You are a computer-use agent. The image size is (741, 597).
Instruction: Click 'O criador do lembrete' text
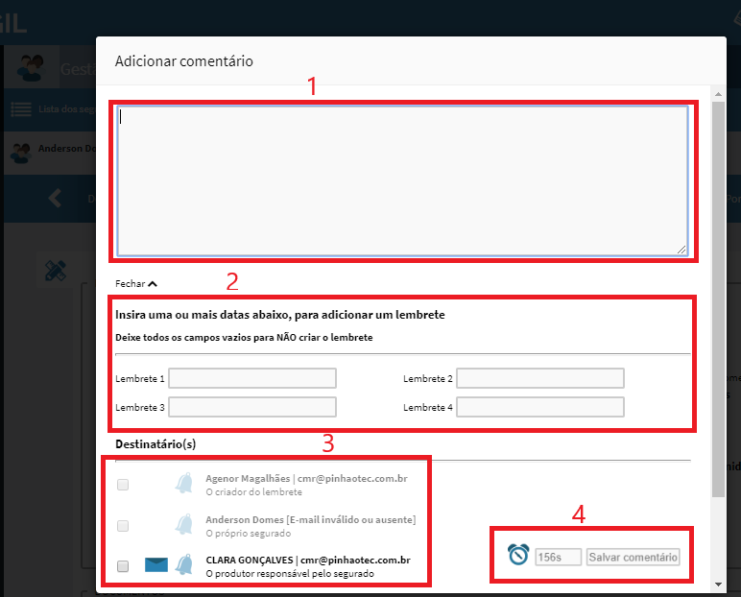pyautogui.click(x=253, y=492)
